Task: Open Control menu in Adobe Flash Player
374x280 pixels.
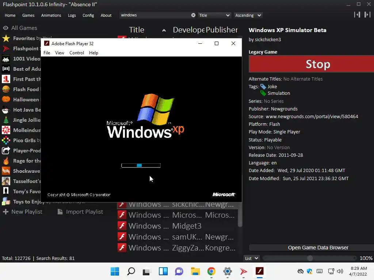Action: (x=77, y=53)
